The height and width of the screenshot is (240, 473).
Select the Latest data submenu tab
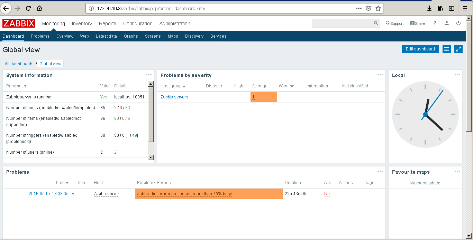pos(106,36)
